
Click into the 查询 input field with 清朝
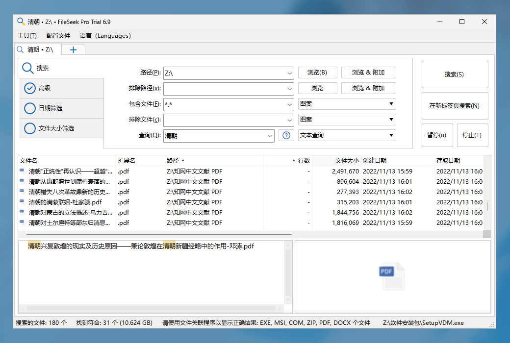(215, 136)
